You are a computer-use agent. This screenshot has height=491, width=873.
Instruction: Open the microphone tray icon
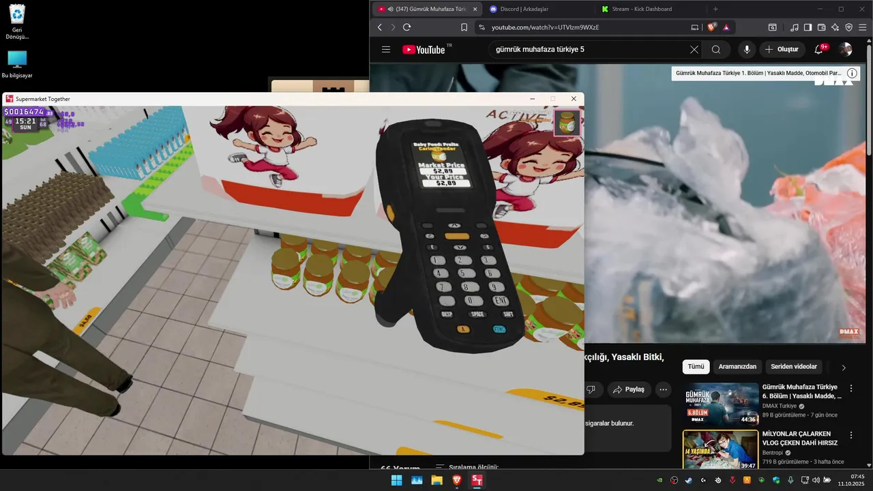pos(790,480)
